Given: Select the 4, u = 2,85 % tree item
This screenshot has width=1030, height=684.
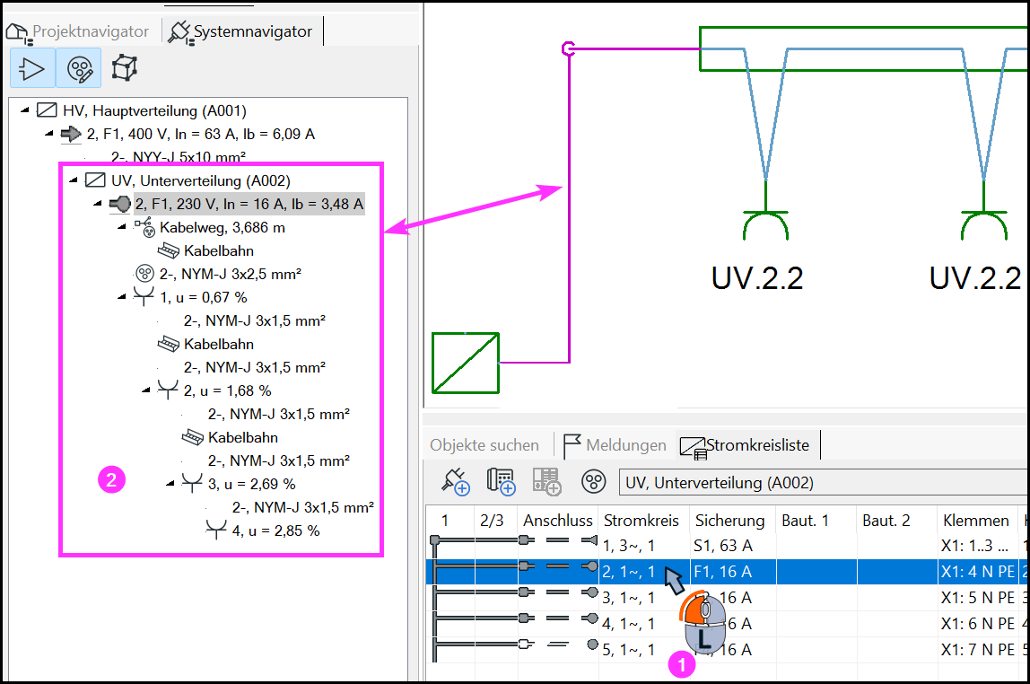Looking at the screenshot, I should [x=275, y=531].
